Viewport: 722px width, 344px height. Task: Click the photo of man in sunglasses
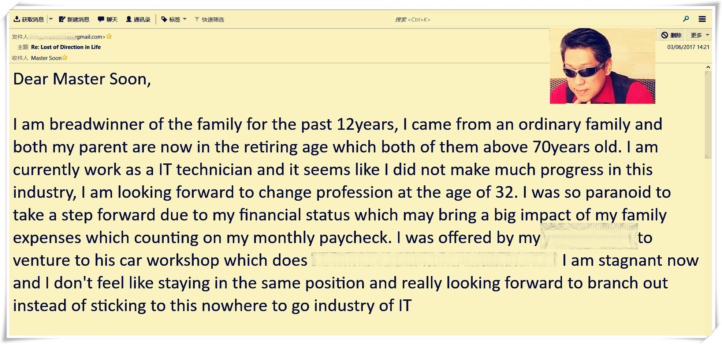click(602, 66)
